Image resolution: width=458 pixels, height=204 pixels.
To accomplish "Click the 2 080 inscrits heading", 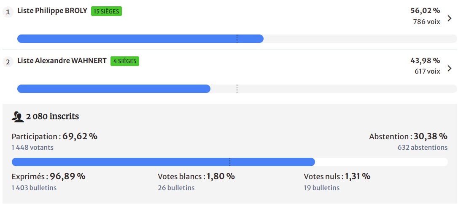I will [52, 117].
